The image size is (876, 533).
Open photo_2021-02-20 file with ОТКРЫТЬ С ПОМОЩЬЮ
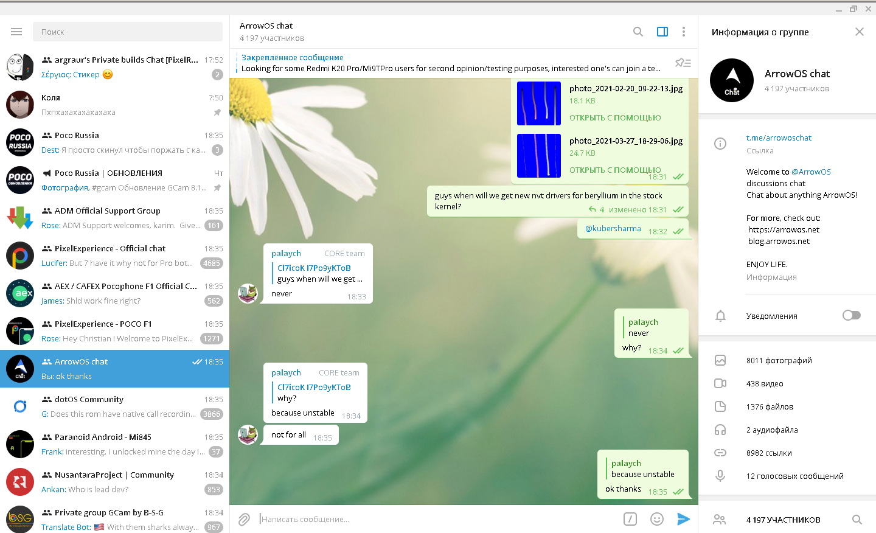click(615, 117)
